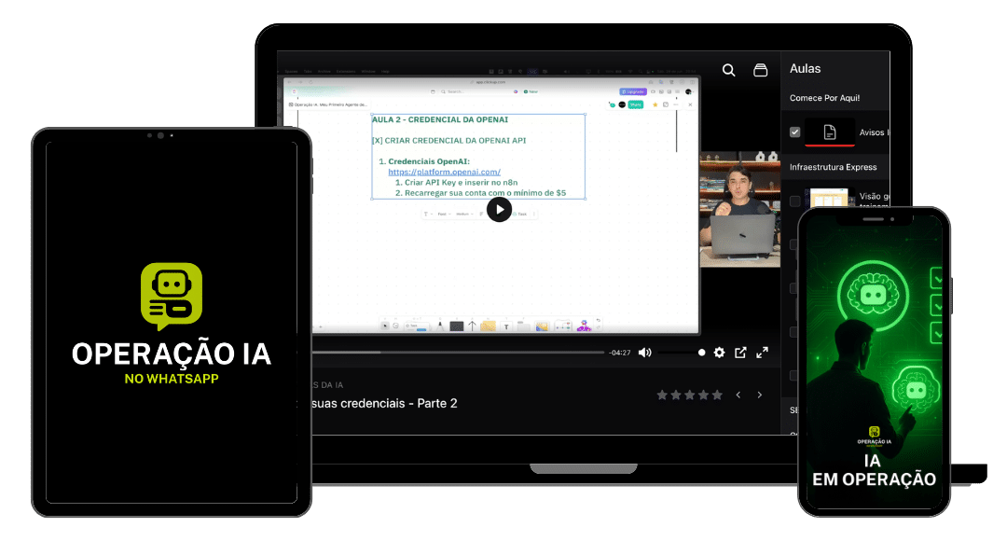Screen dimensions: 1007x541
Task: Collapse the Comece Por Aqui! section
Action: point(825,98)
